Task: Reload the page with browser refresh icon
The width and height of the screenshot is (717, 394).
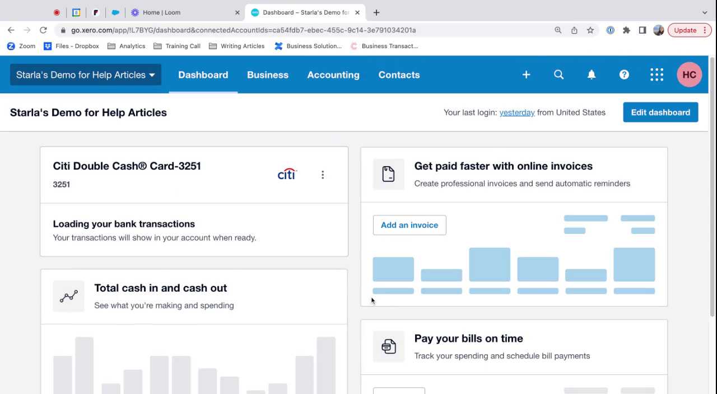Action: [x=43, y=30]
